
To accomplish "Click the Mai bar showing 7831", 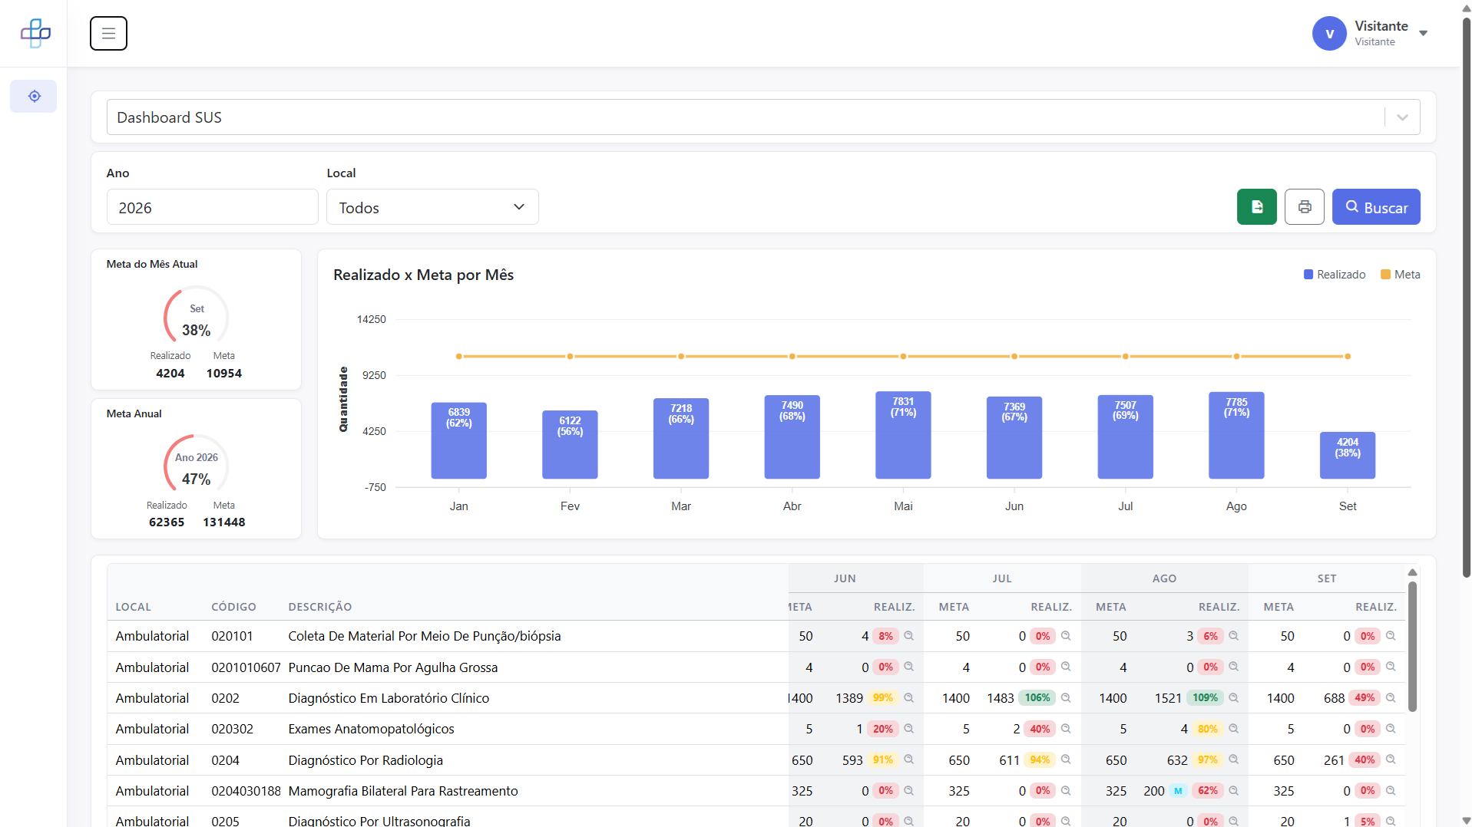I will coord(903,435).
